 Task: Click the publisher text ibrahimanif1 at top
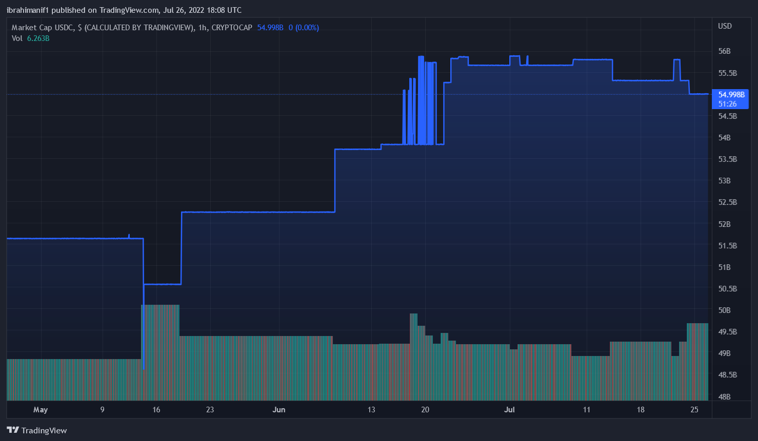[x=28, y=10]
